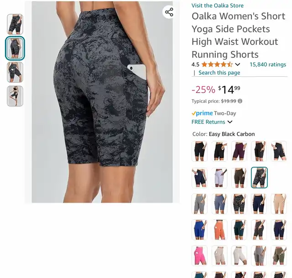Select the first product thumbnail
The height and width of the screenshot is (278, 292).
pyautogui.click(x=15, y=24)
